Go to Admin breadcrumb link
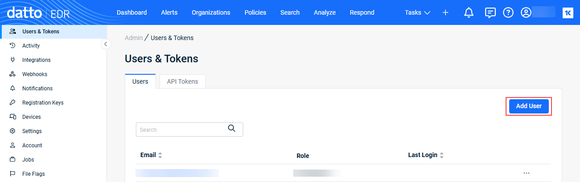The image size is (580, 182). pos(134,38)
